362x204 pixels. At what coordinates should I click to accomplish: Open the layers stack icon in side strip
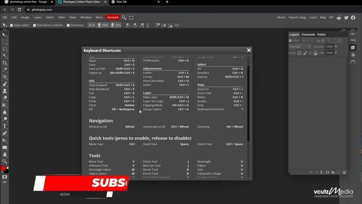[x=353, y=48]
